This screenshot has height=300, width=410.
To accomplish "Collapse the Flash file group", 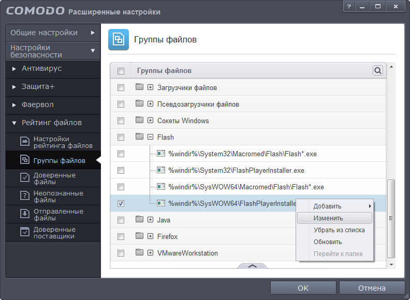I will coord(150,138).
